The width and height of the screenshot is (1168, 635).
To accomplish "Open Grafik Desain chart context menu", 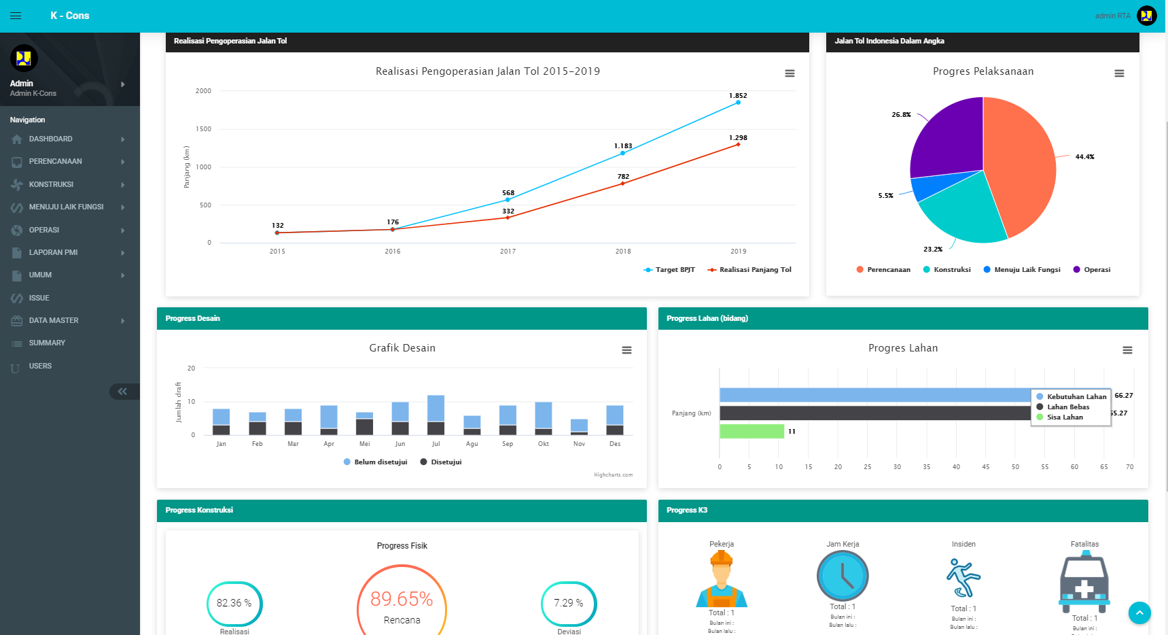I will pos(626,350).
